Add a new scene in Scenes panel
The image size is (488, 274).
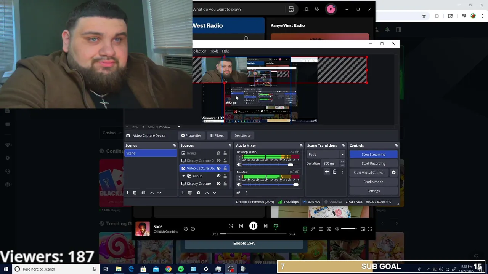pyautogui.click(x=128, y=193)
